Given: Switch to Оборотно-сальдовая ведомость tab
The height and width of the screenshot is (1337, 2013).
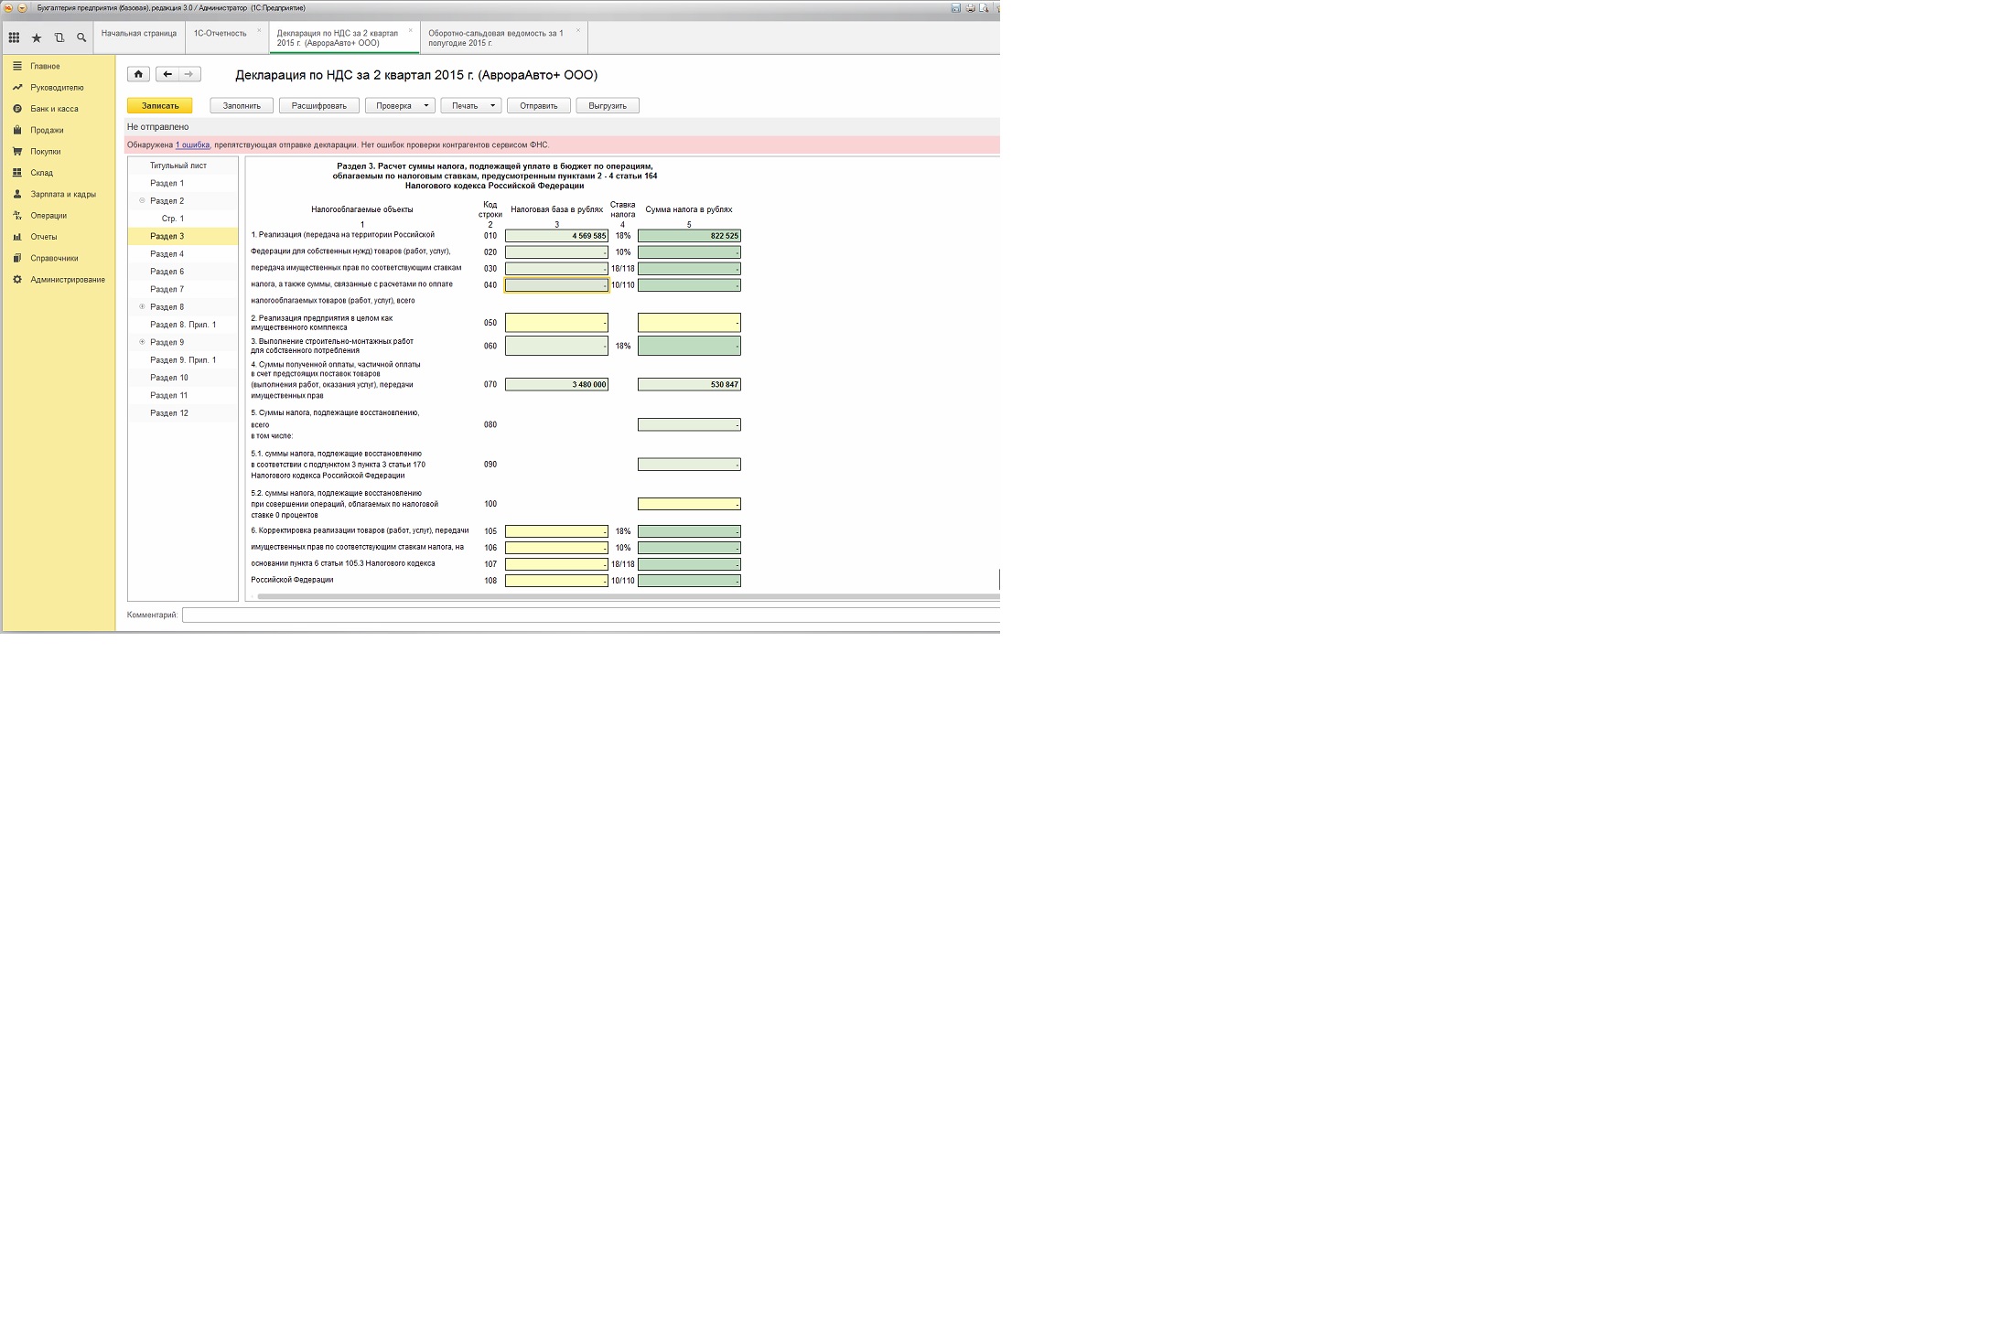Looking at the screenshot, I should coord(495,37).
